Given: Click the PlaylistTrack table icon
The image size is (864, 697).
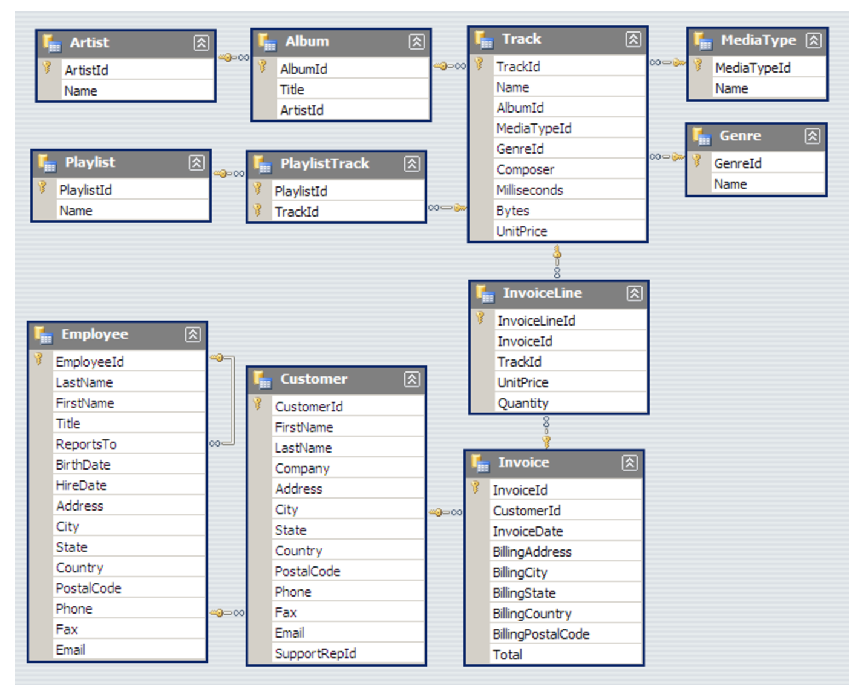Looking at the screenshot, I should [x=263, y=164].
